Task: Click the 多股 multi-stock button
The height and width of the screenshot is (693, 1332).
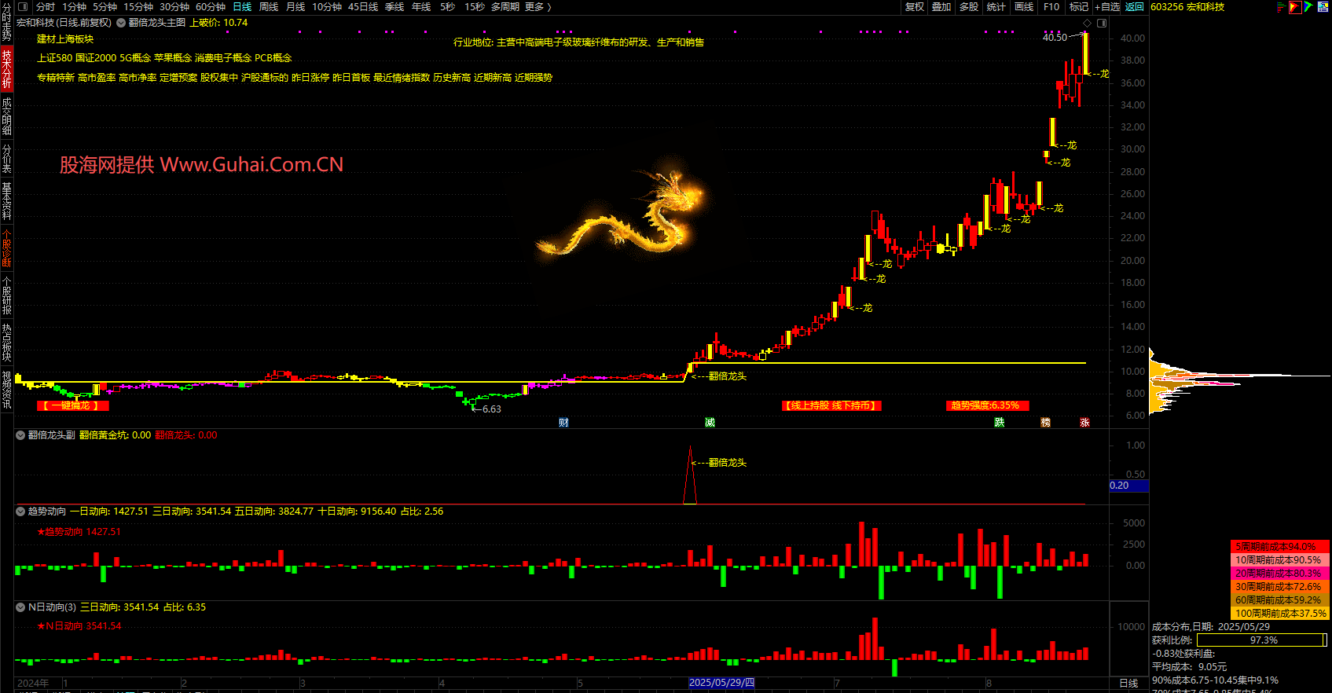Action: click(x=969, y=6)
